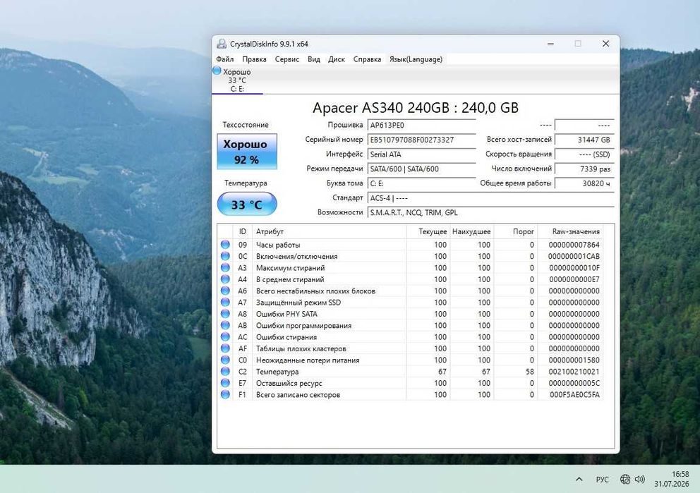Open the network globe tray icon
The width and height of the screenshot is (700, 493).
coord(625,479)
